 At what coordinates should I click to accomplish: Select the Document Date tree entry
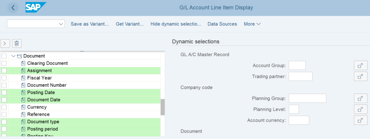tap(44, 100)
